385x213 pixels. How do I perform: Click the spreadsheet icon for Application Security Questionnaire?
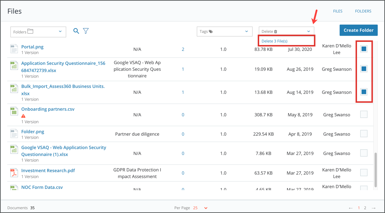14,65
